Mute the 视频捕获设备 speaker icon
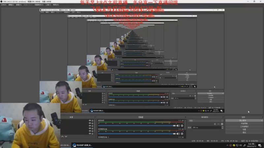 coord(178,134)
